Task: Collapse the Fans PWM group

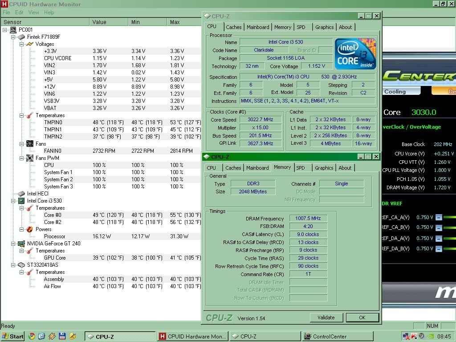Action: pyautogui.click(x=21, y=158)
